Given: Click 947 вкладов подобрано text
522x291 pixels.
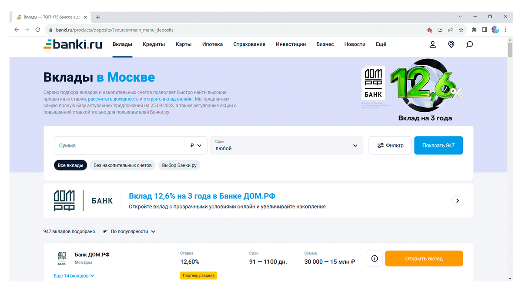Looking at the screenshot, I should (69, 231).
